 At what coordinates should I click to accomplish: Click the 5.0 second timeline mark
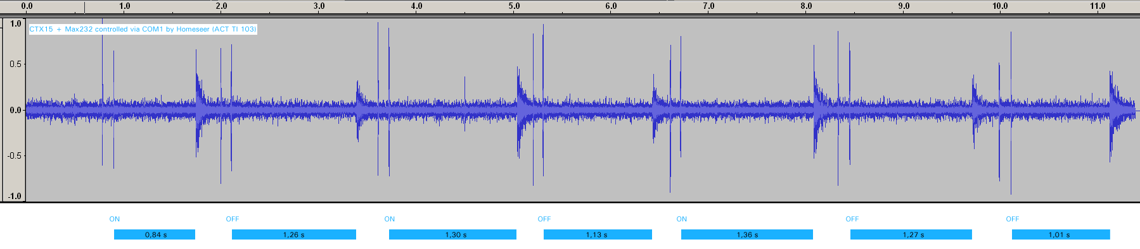514,6
